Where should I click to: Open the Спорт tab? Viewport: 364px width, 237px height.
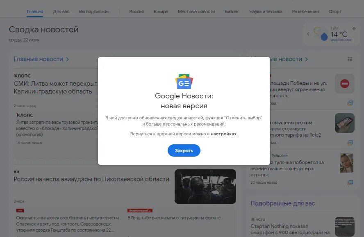click(335, 11)
